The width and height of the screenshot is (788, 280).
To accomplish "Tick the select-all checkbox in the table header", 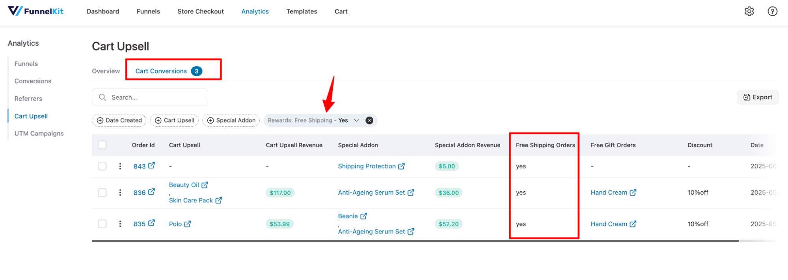I will pos(102,145).
